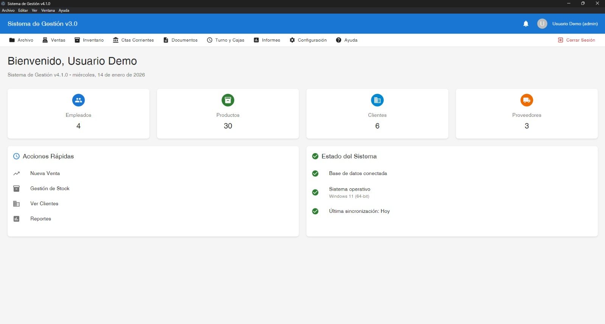Image resolution: width=605 pixels, height=324 pixels.
Task: Choose the Ver Clientes quick action
Action: (x=44, y=204)
